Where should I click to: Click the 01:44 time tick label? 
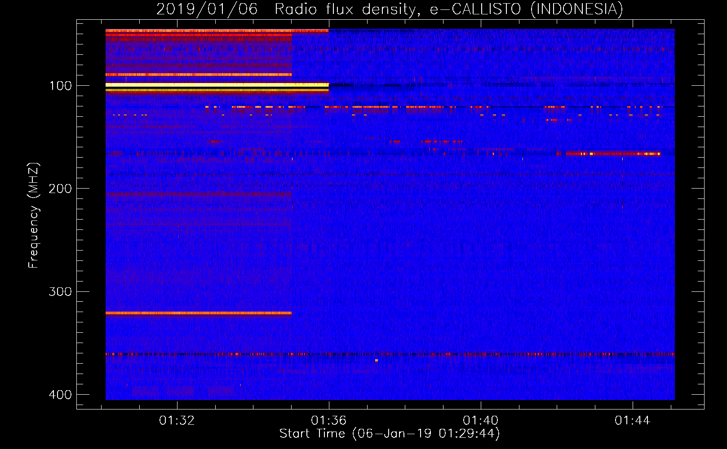coord(633,420)
